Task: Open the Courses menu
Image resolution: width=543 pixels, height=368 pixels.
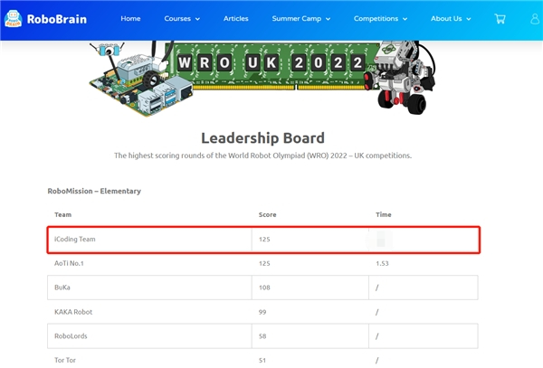Action: coord(177,19)
